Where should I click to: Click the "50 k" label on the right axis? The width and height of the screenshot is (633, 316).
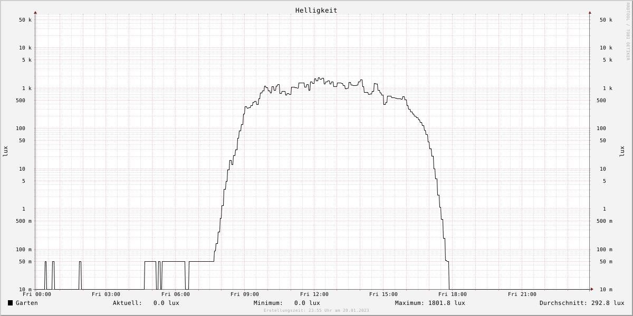(x=606, y=20)
